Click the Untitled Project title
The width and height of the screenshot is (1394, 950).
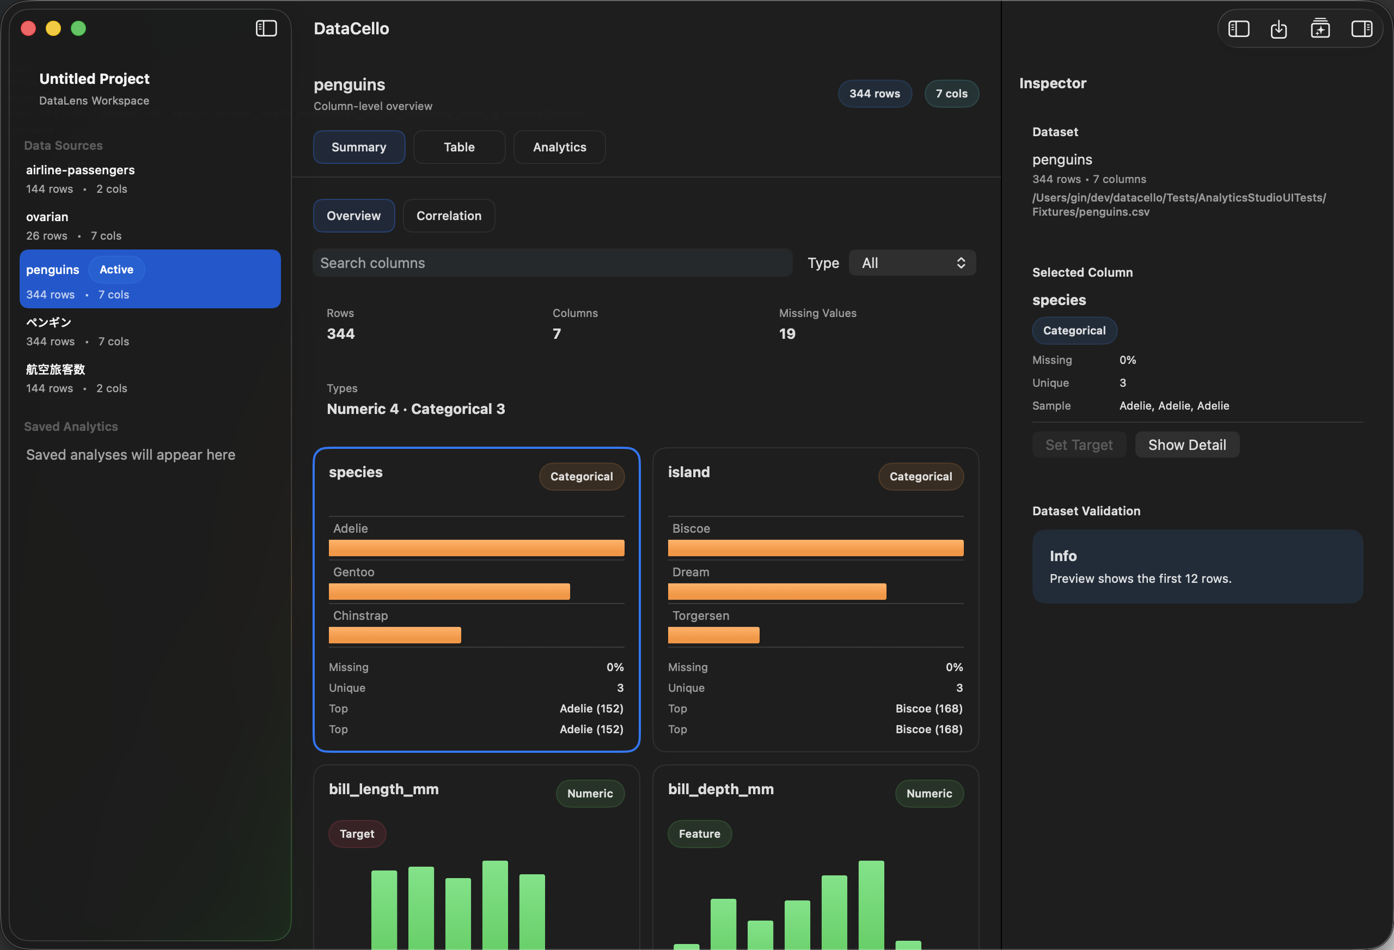click(94, 78)
